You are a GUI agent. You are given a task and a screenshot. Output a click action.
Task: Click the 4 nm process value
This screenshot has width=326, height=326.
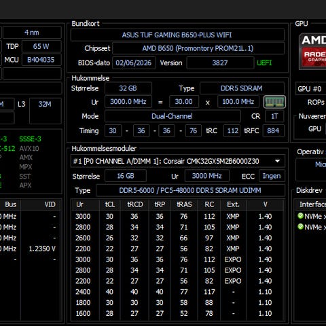(32, 33)
